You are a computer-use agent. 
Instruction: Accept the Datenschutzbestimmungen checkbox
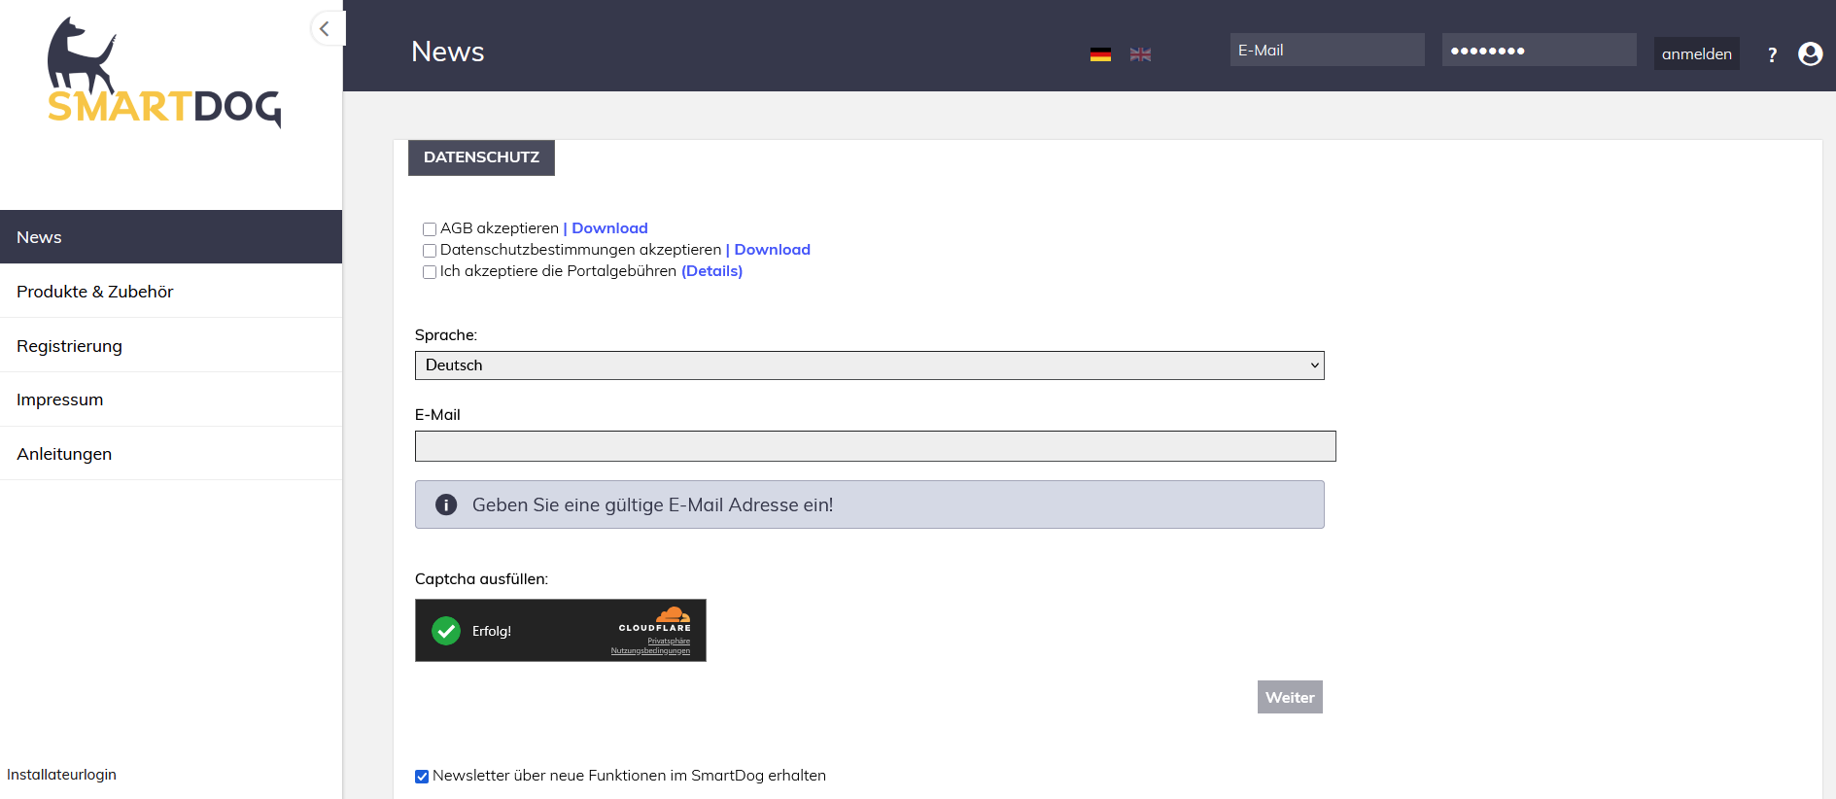[x=430, y=251]
